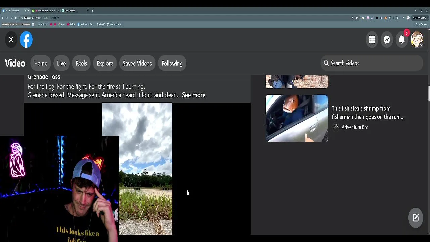
Task: Bookmark this page with the star icon
Action: pos(357,18)
